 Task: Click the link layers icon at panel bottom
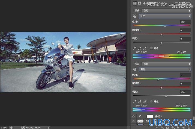pyautogui.click(x=157, y=128)
